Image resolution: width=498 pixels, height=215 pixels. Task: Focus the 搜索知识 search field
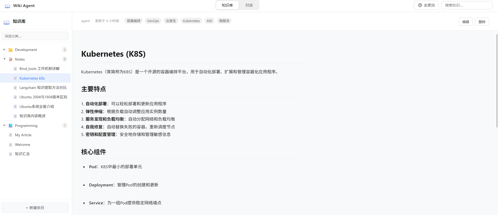[x=467, y=5]
